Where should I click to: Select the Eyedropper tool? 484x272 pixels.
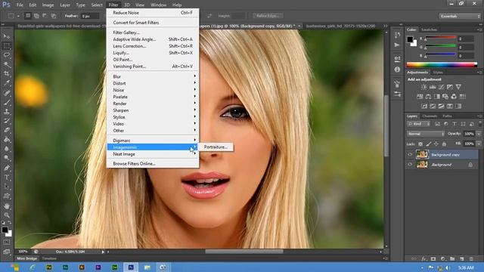(x=7, y=83)
